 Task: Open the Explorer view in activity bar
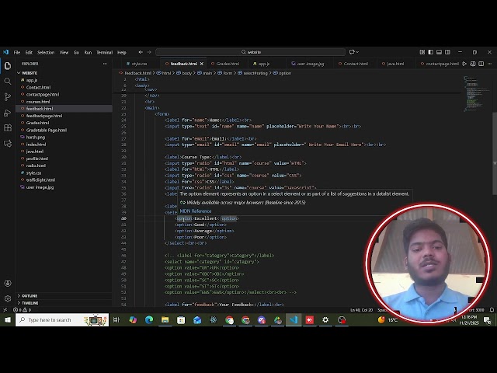tap(8, 65)
